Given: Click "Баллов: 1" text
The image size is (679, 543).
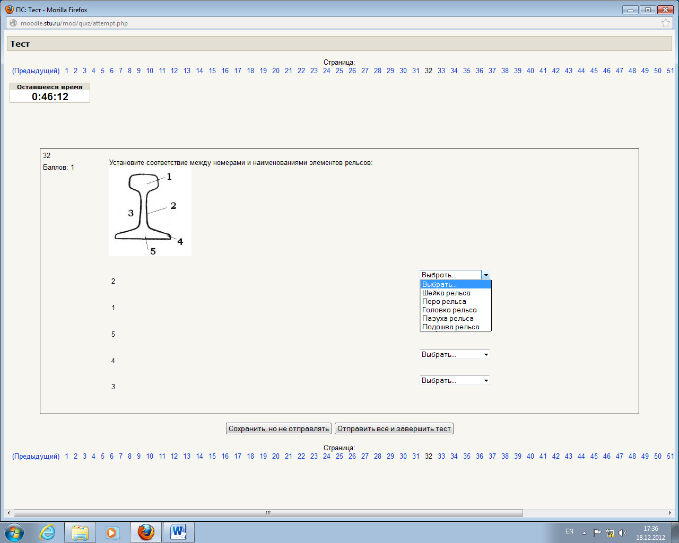Looking at the screenshot, I should point(58,167).
